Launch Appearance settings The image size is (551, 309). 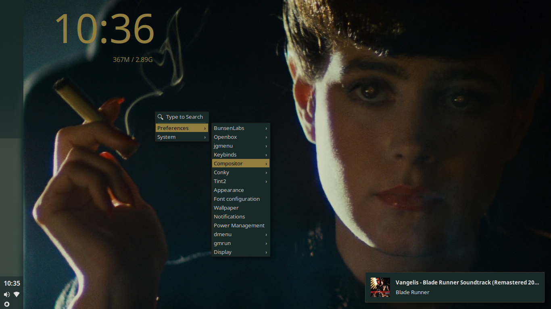241,190
